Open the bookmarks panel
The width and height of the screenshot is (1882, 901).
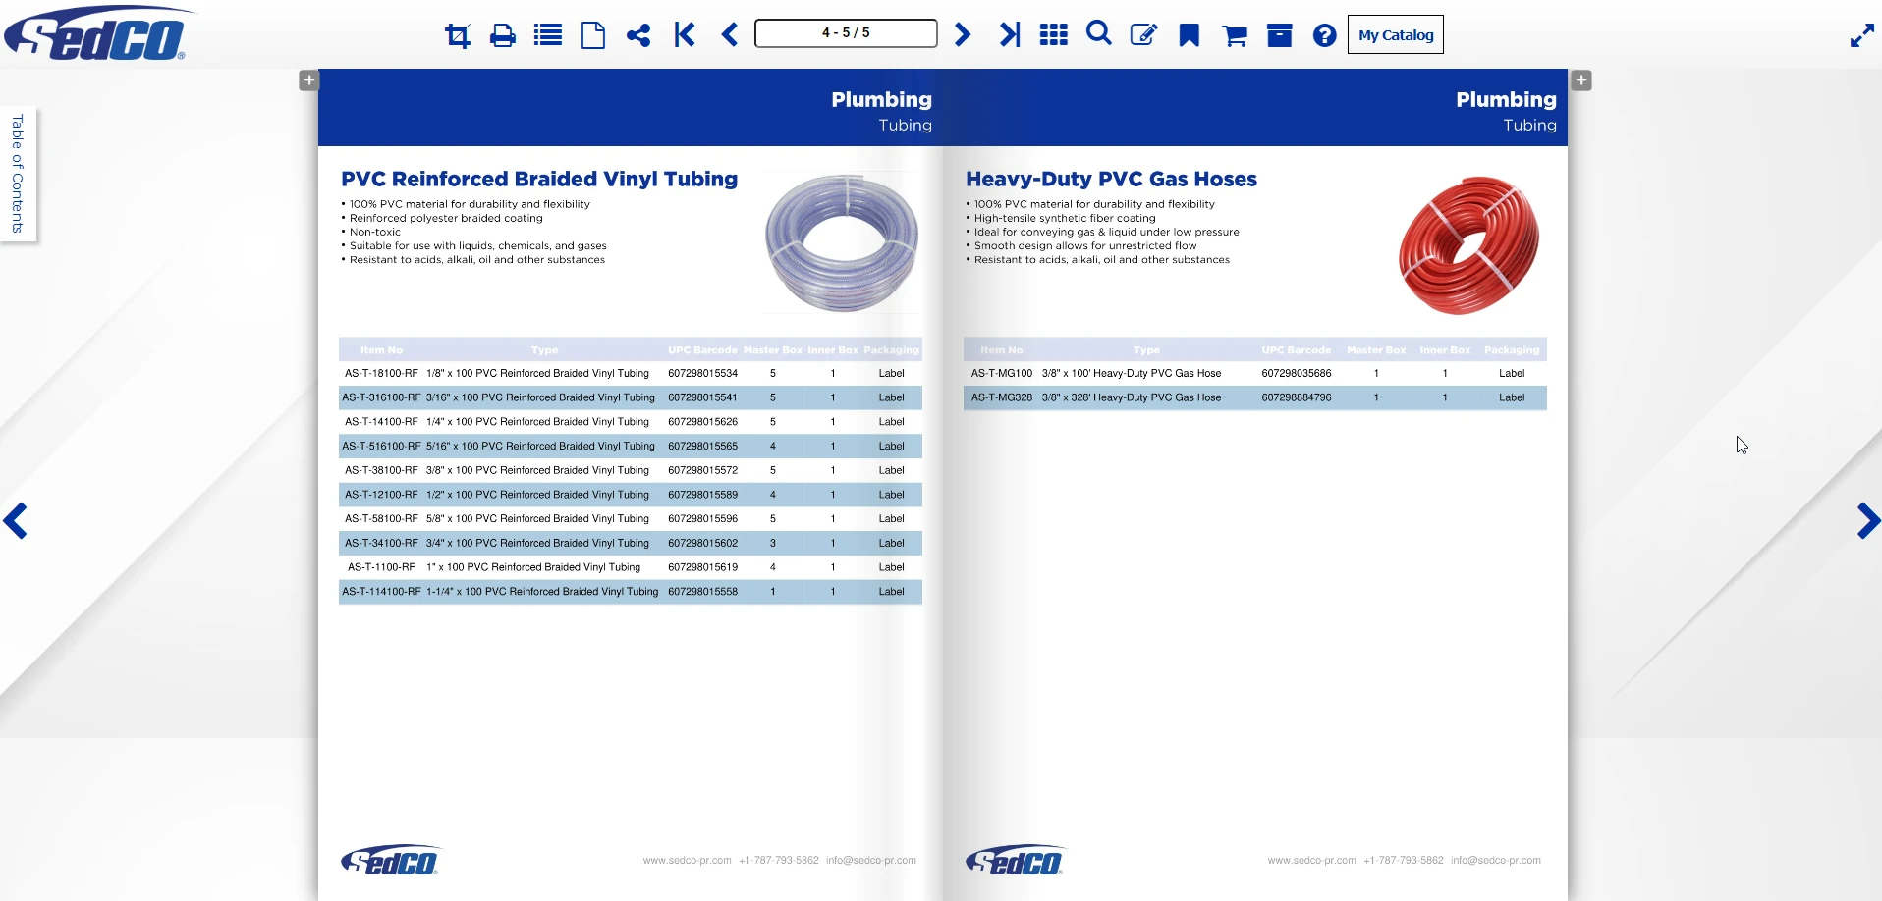pyautogui.click(x=1189, y=34)
